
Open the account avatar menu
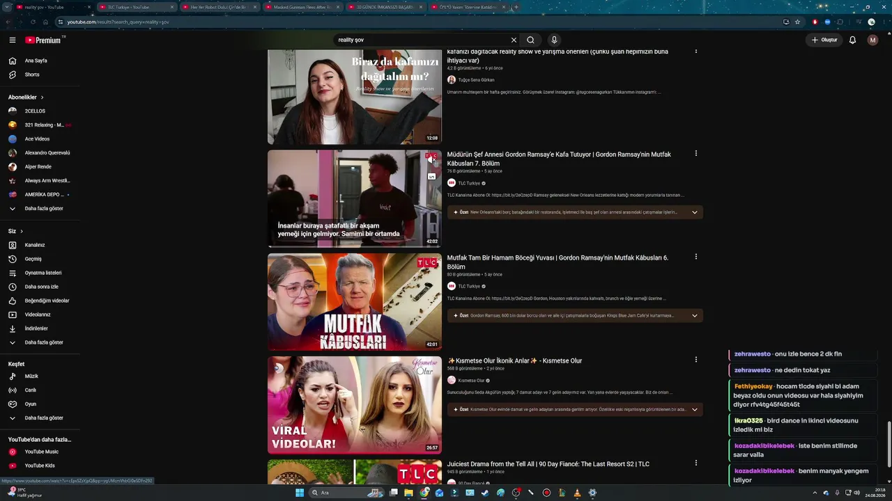[872, 40]
